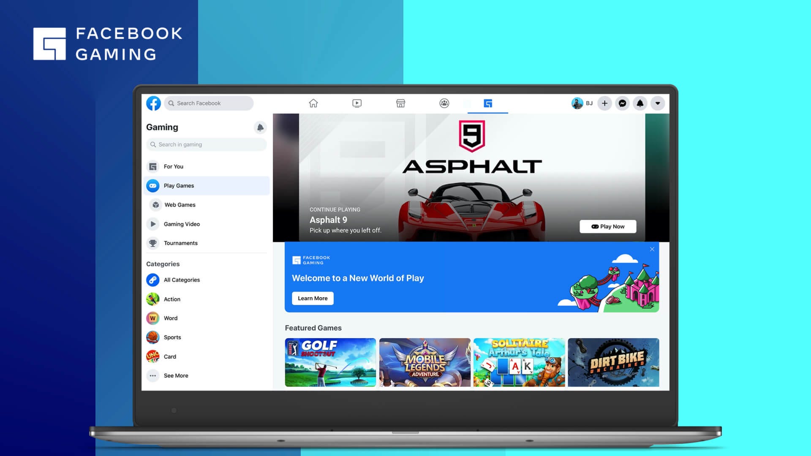Select the Marketplace icon in navbar
Image resolution: width=811 pixels, height=456 pixels.
pyautogui.click(x=400, y=103)
